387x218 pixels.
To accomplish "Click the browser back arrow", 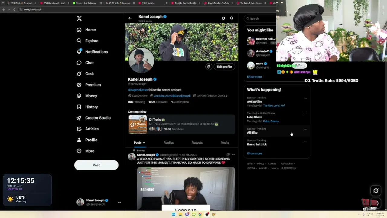I will [x=3, y=9].
